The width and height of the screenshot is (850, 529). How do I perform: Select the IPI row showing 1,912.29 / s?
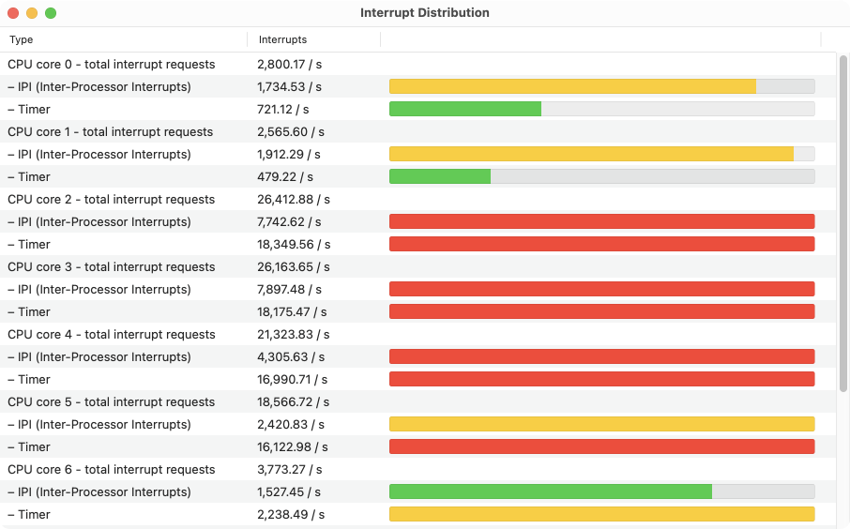tap(417, 154)
